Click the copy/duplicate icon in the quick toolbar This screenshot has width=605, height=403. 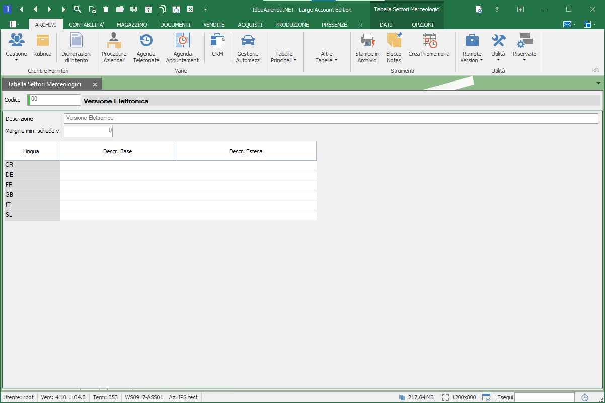point(162,9)
